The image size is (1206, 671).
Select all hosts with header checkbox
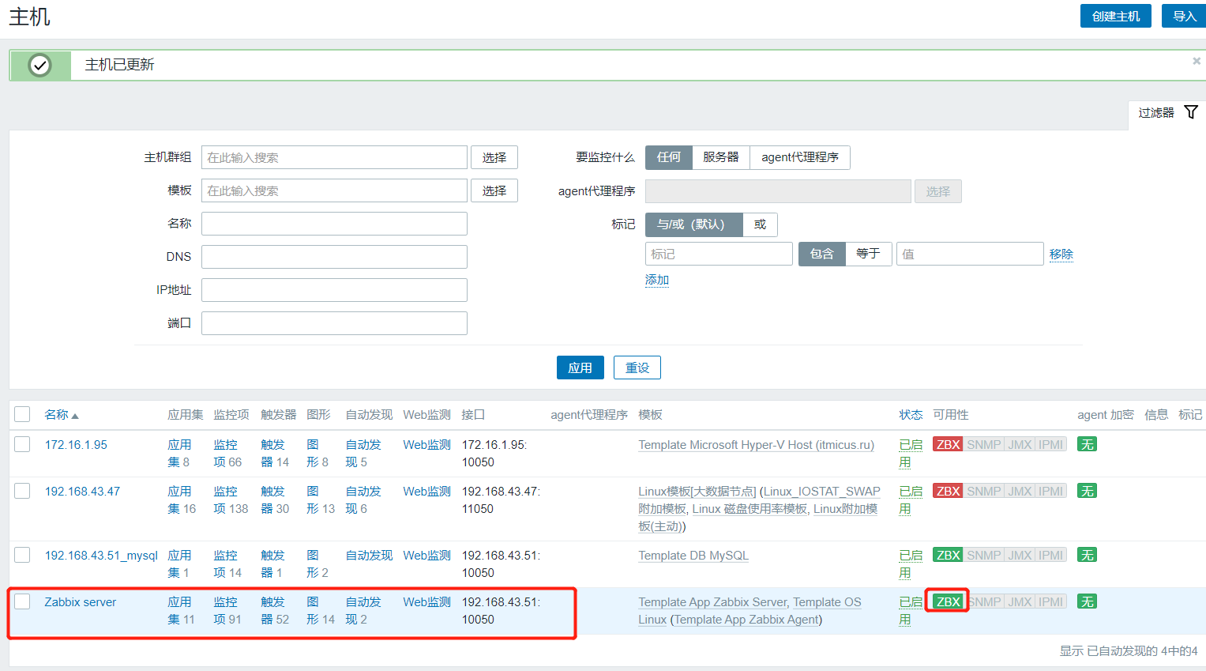coord(22,414)
